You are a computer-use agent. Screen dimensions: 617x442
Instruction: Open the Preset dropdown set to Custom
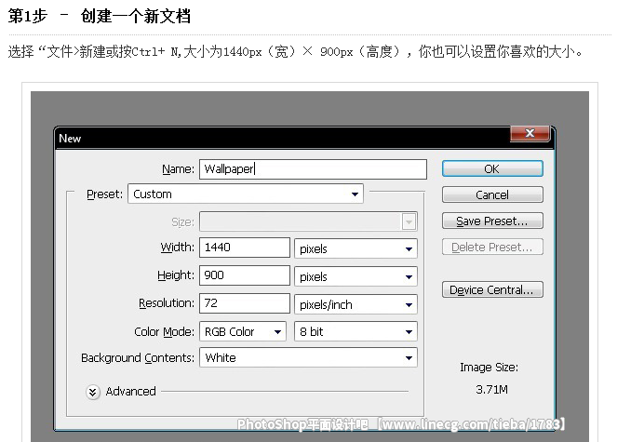coord(246,194)
